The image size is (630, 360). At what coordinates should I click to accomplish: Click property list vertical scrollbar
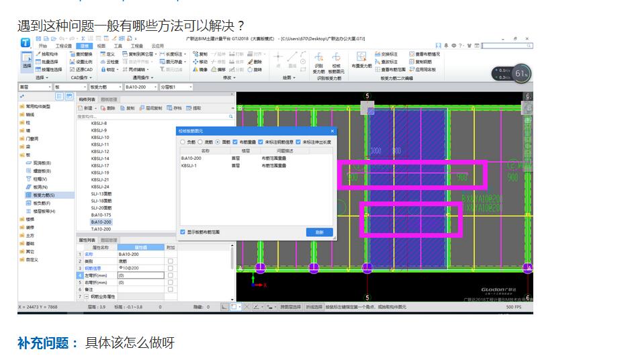(x=232, y=271)
